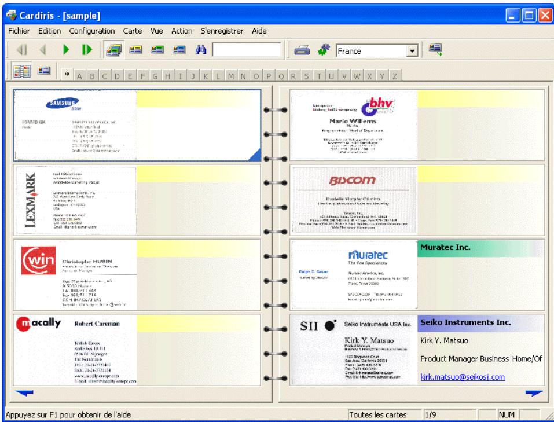Image resolution: width=554 pixels, height=422 pixels.
Task: Select index tab Z
Action: pyautogui.click(x=395, y=76)
